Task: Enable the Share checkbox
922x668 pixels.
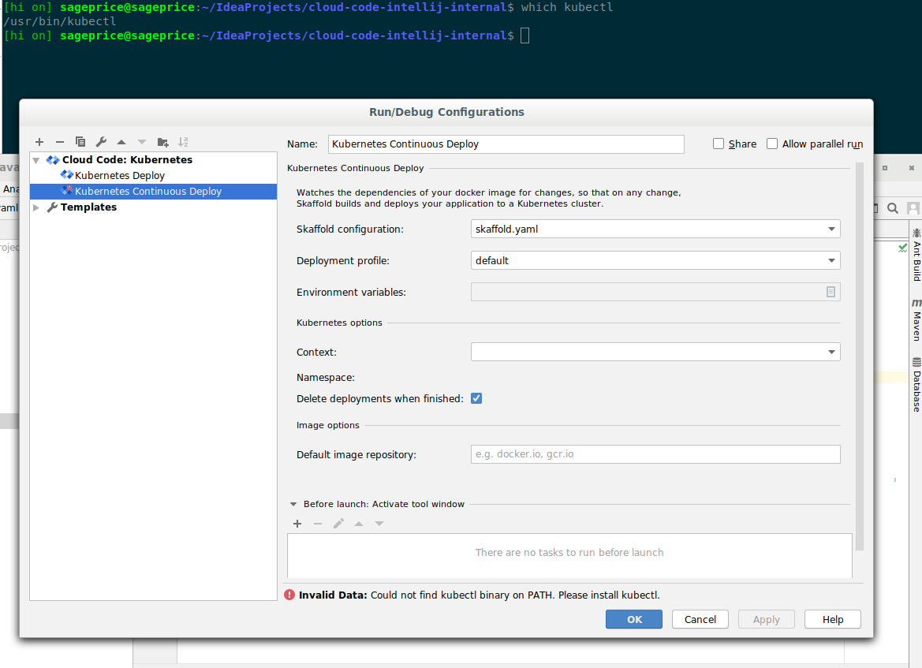Action: [x=718, y=144]
